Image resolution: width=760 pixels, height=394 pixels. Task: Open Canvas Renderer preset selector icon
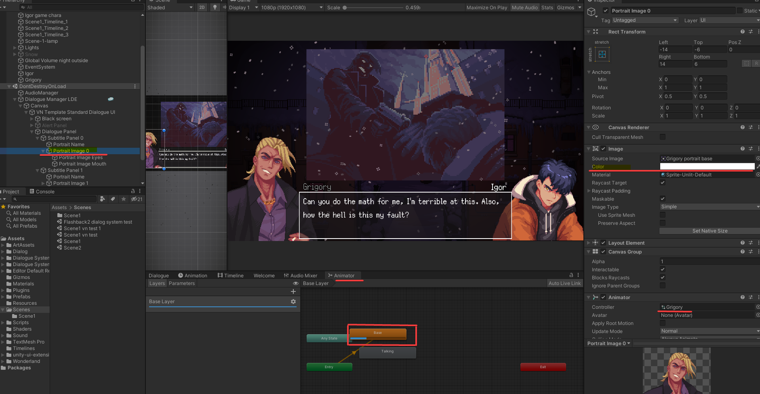click(x=751, y=127)
